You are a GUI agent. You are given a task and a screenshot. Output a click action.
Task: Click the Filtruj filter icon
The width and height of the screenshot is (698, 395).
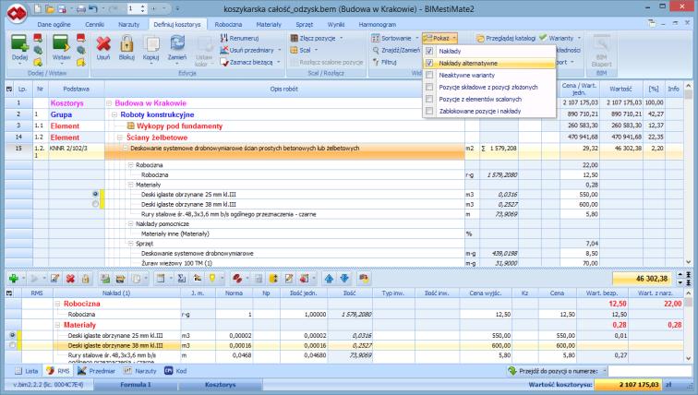[x=376, y=62]
